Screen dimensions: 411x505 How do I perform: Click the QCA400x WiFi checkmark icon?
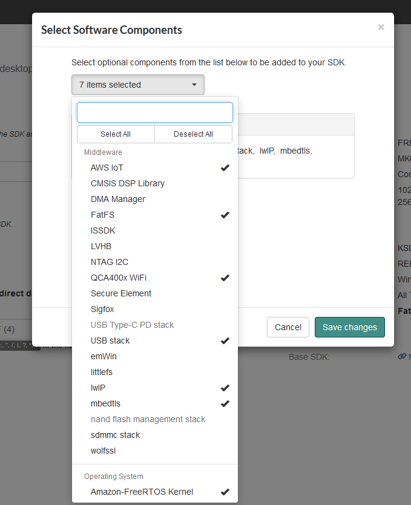pyautogui.click(x=225, y=278)
